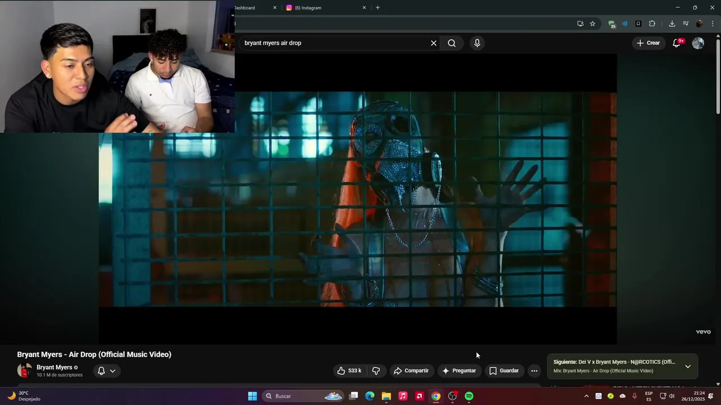721x405 pixels.
Task: Click the Preguntar button
Action: pos(459,371)
